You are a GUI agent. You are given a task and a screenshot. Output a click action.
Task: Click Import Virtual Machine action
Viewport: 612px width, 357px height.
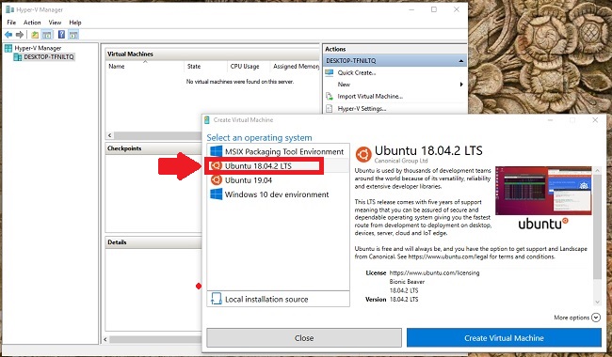pyautogui.click(x=370, y=96)
